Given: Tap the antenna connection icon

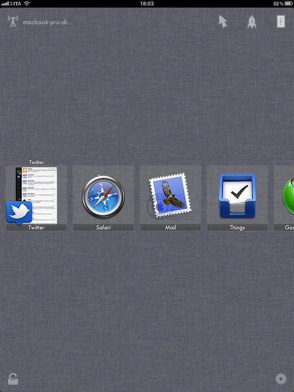Looking at the screenshot, I should tap(13, 22).
